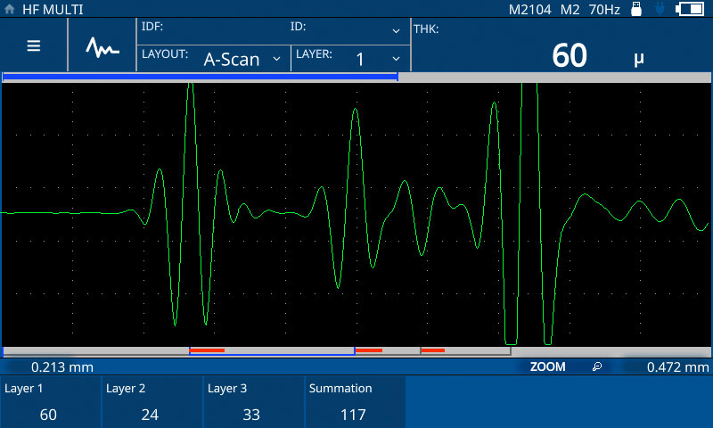
Task: Tap the waveform A-Scan icon
Action: point(102,45)
